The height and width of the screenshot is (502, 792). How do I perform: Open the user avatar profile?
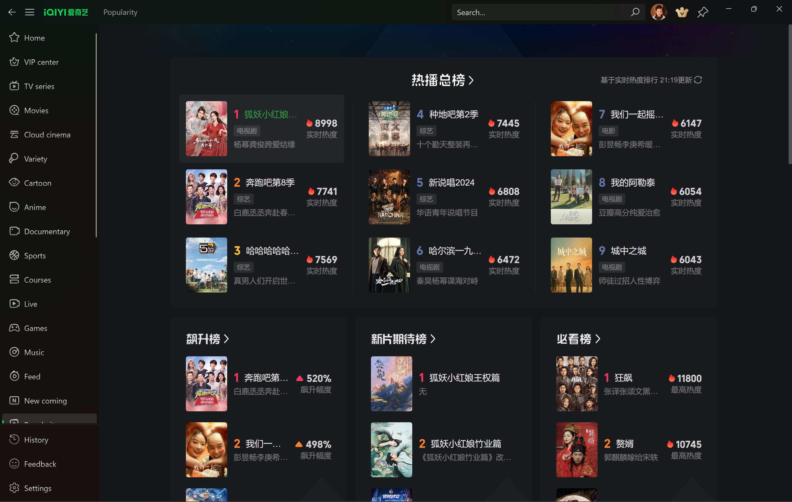[658, 12]
